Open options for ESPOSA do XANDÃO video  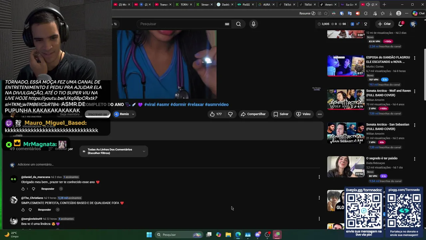pyautogui.click(x=414, y=58)
